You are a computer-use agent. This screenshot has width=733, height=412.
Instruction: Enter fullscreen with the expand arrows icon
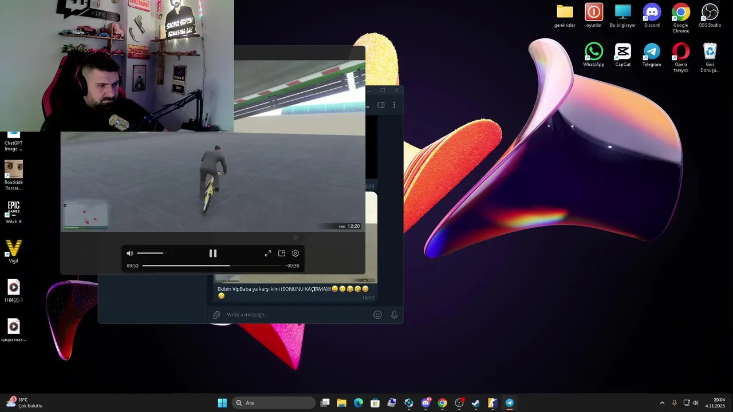pyautogui.click(x=268, y=253)
